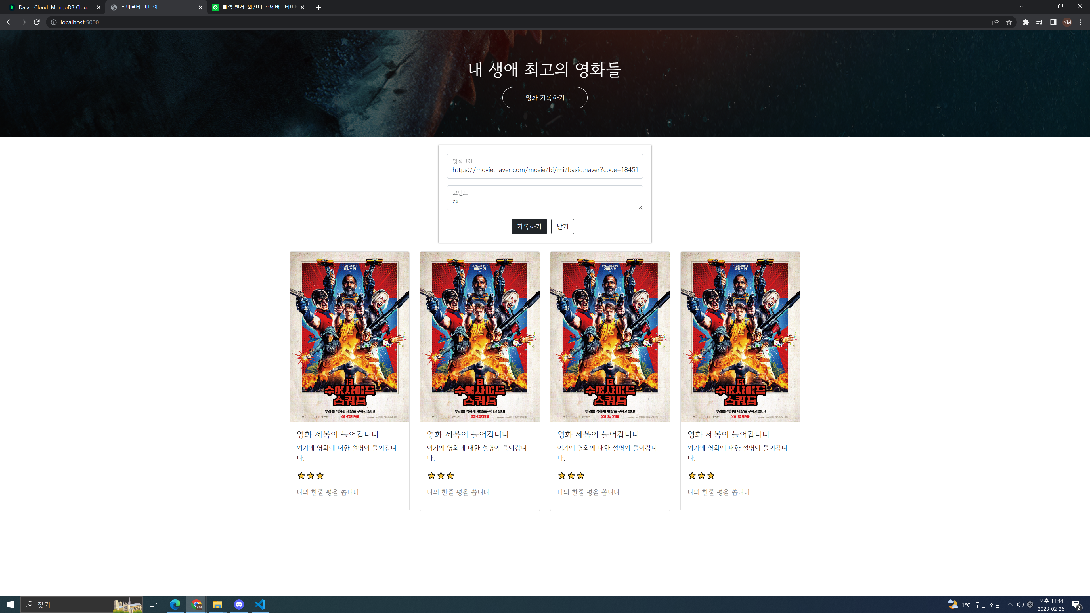Click the 코멘트 text area

[545, 198]
